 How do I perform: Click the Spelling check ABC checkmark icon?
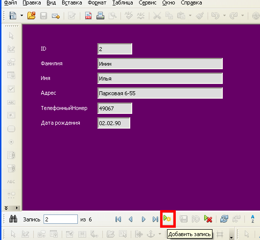128,16
